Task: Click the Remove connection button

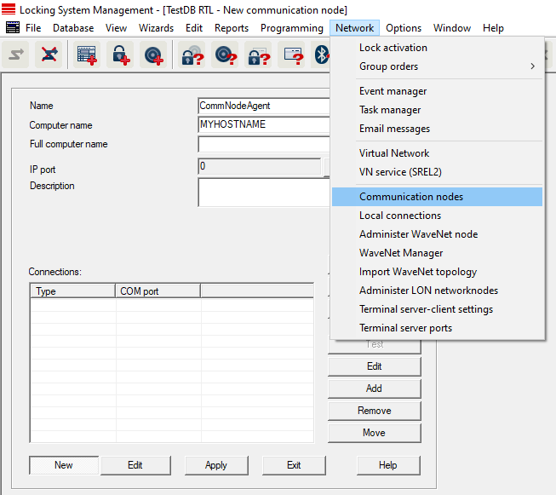Action: (374, 411)
